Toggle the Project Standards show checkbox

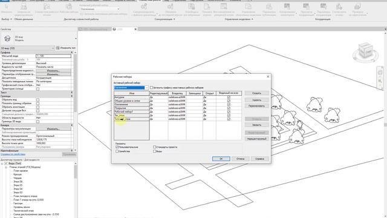coord(155,147)
